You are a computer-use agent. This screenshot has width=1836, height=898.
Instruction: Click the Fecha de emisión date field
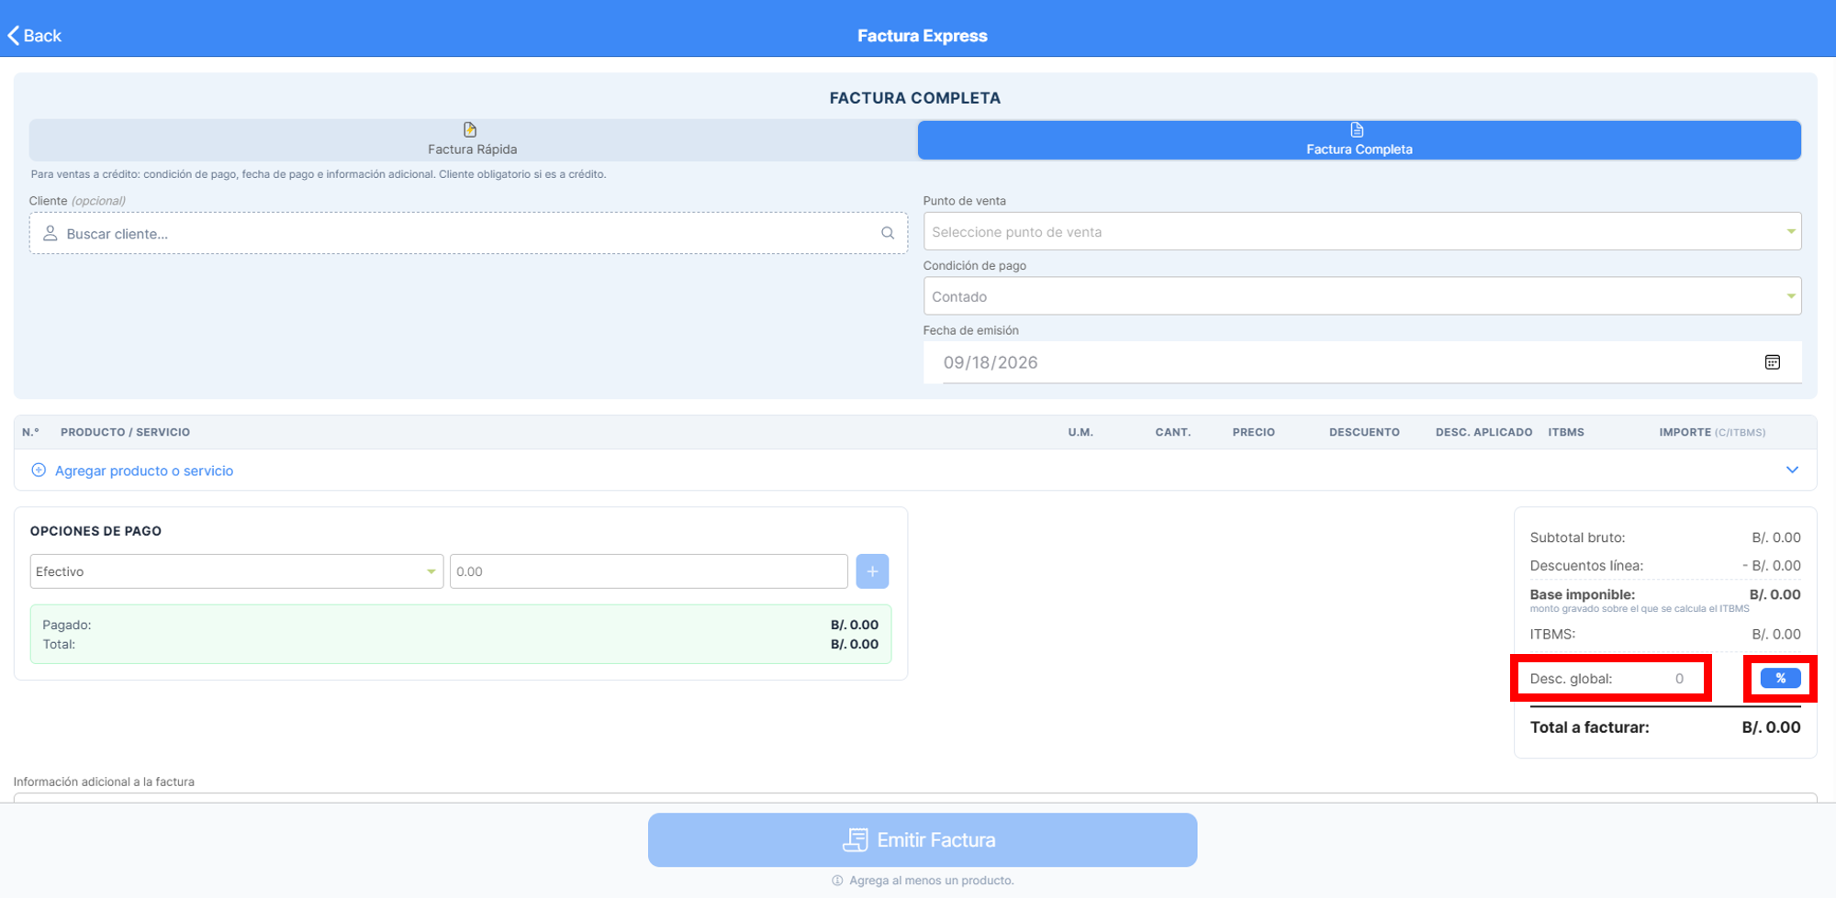1362,362
